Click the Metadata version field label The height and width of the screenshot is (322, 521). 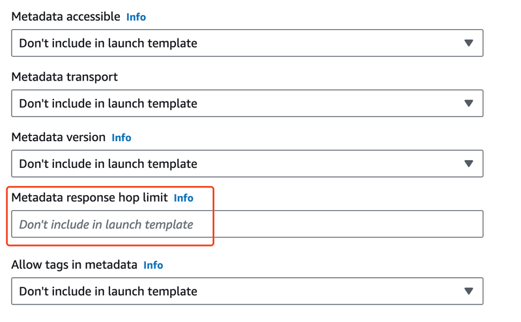point(59,137)
